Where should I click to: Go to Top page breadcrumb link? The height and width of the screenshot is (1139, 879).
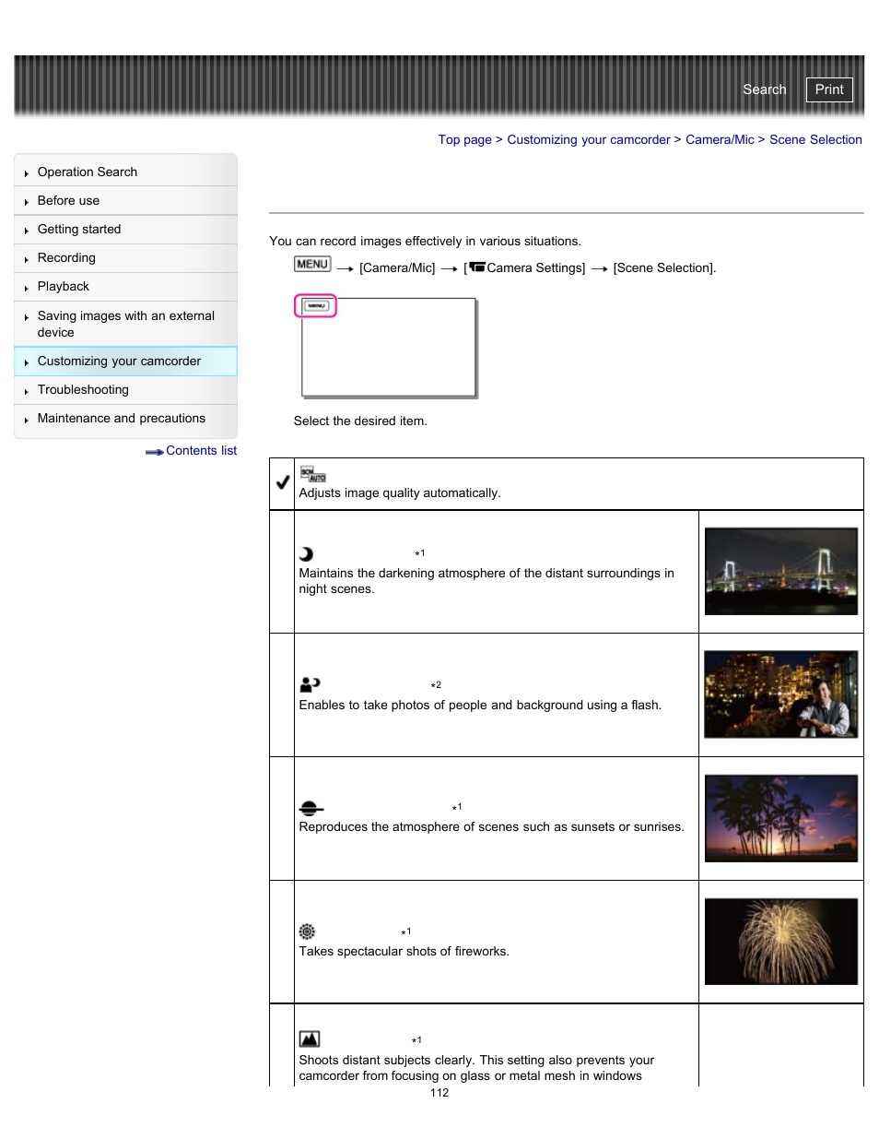point(464,139)
